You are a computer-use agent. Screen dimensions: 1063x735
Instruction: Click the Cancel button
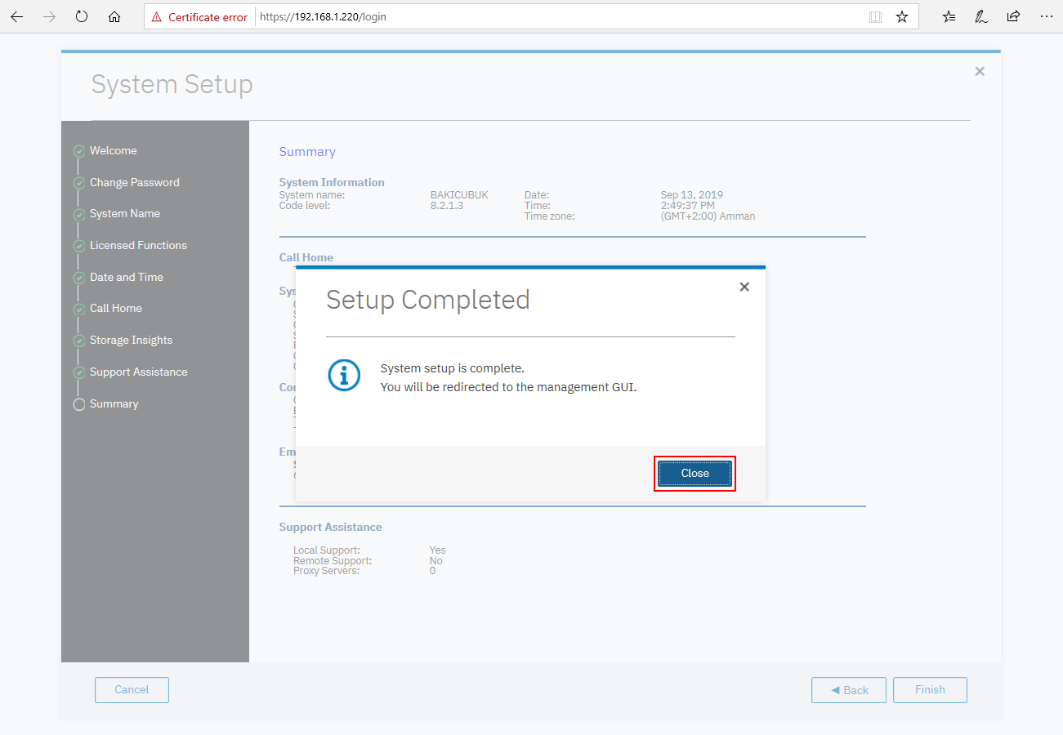click(132, 690)
